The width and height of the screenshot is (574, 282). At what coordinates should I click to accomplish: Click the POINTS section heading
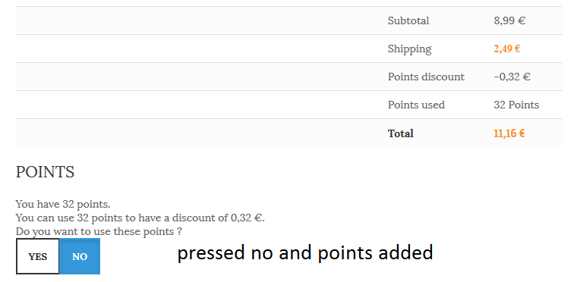click(45, 172)
